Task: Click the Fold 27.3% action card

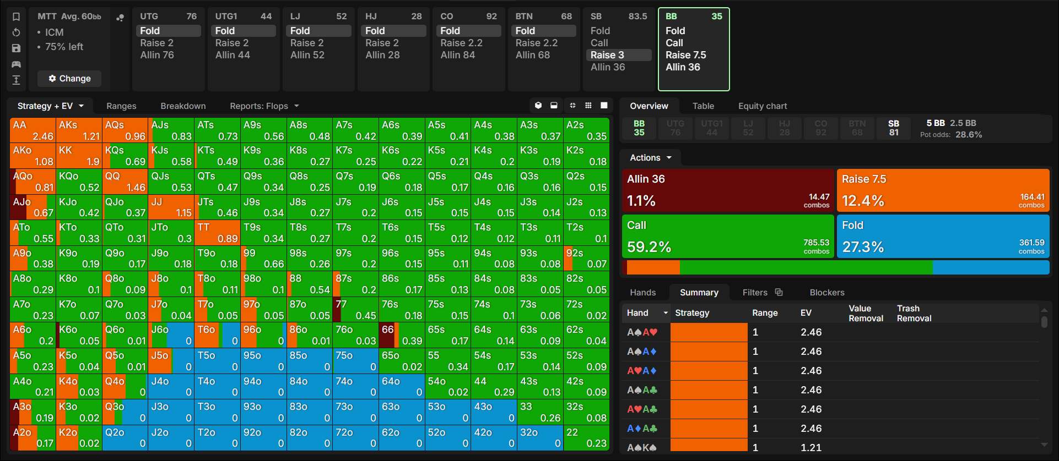Action: (x=943, y=236)
